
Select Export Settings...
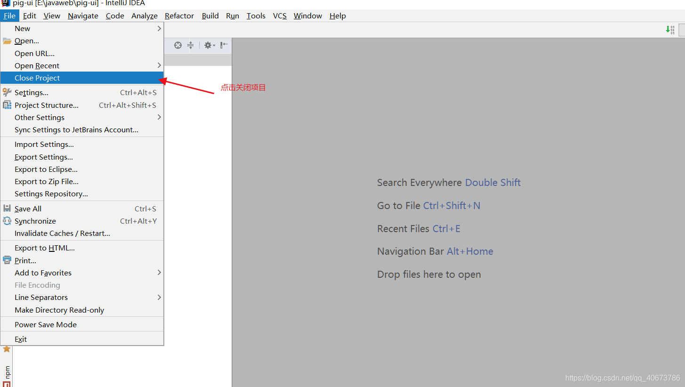tap(82, 157)
